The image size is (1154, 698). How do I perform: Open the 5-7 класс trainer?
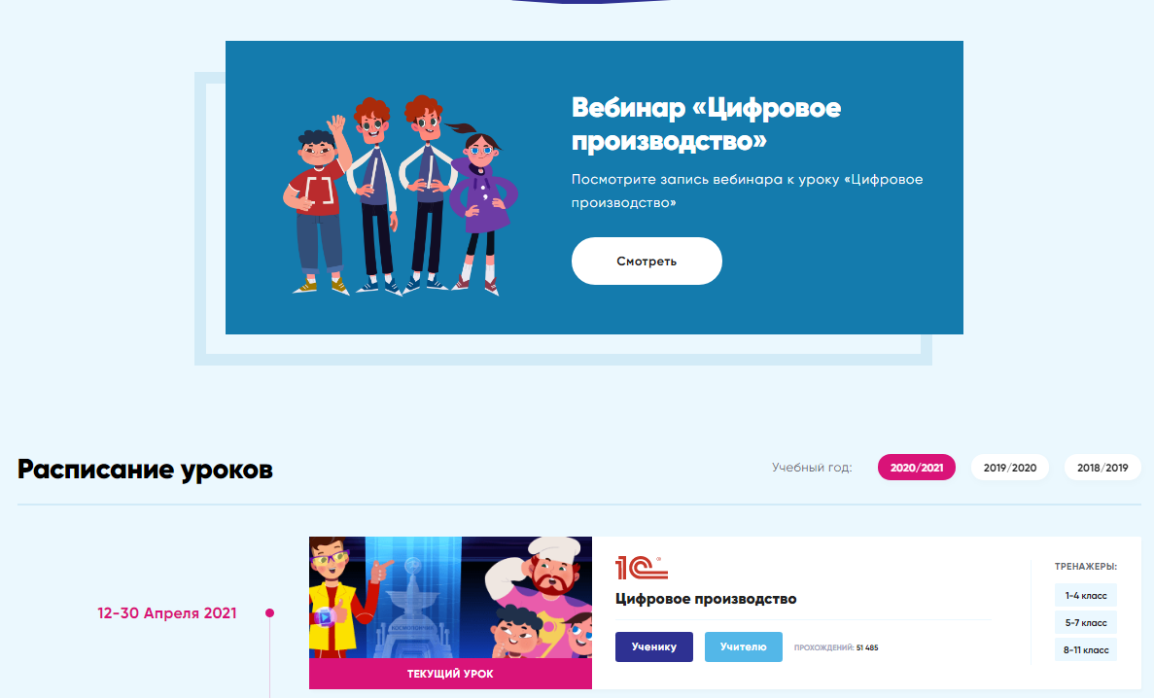tap(1086, 622)
